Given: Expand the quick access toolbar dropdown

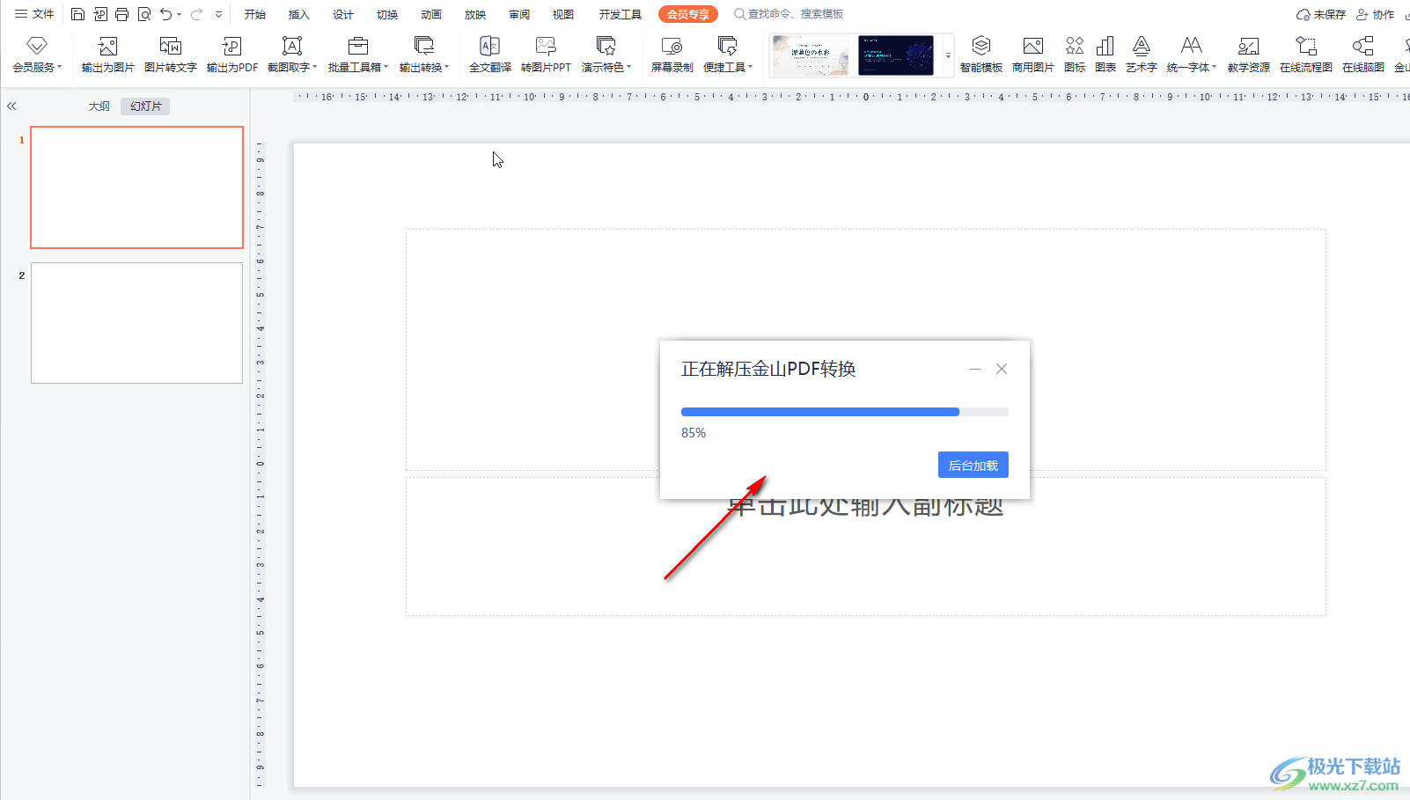Looking at the screenshot, I should point(218,14).
